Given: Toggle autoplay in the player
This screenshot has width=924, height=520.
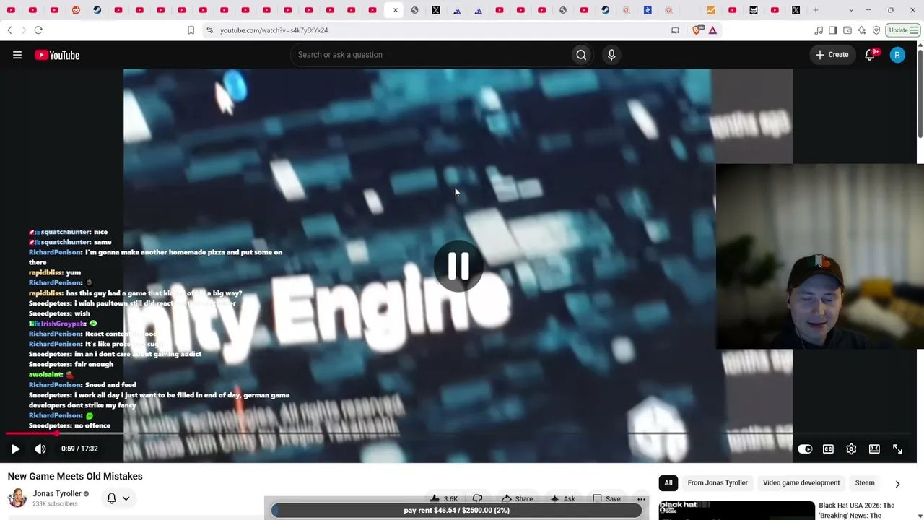Looking at the screenshot, I should pyautogui.click(x=805, y=449).
